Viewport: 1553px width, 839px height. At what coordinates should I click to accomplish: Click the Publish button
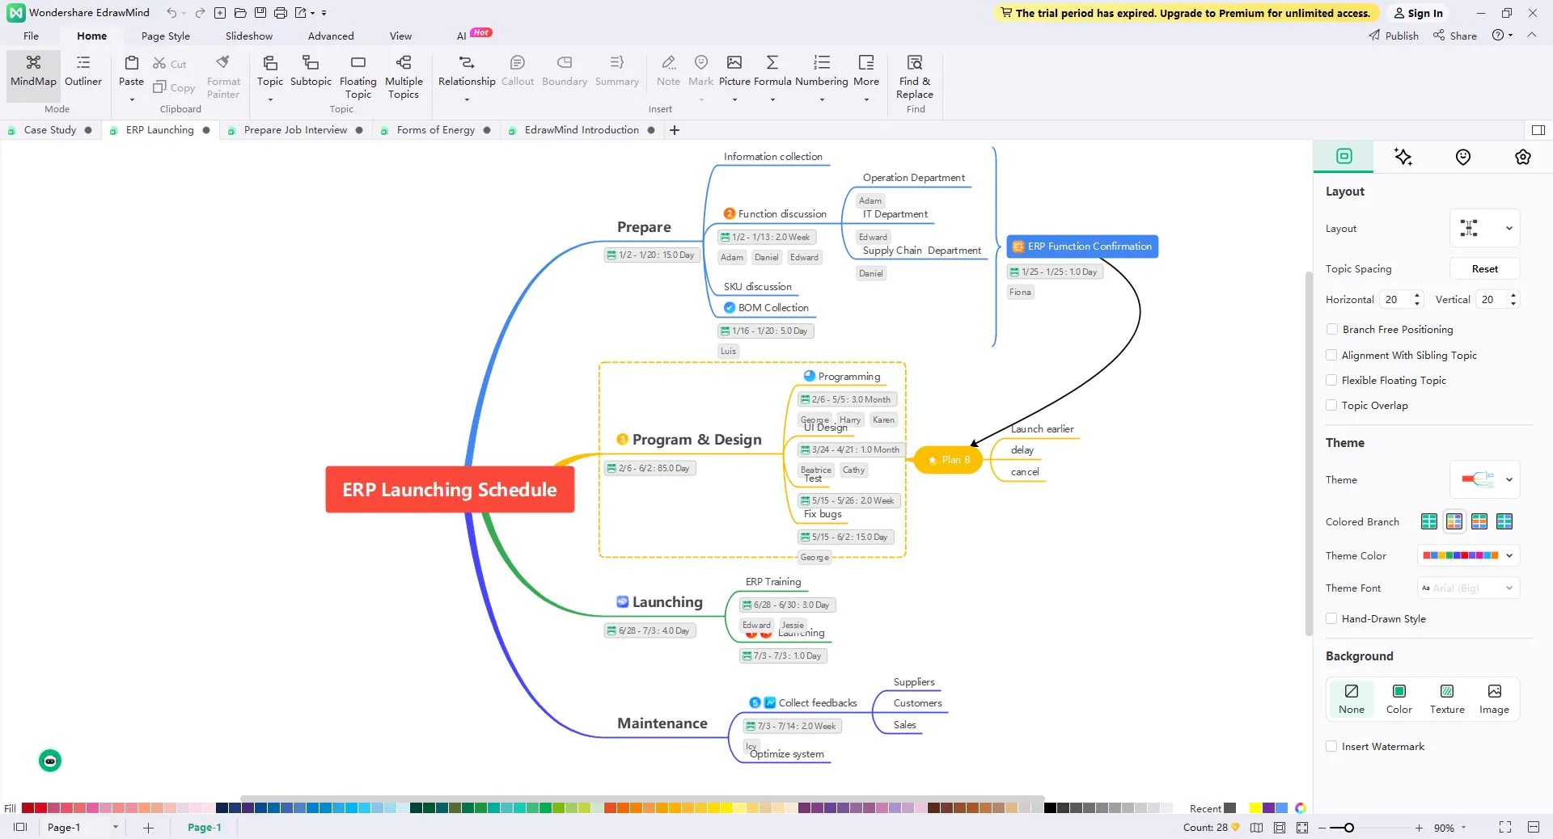point(1394,36)
